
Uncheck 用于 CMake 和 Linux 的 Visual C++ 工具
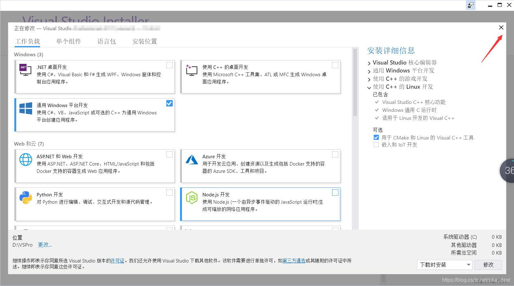pyautogui.click(x=376, y=138)
